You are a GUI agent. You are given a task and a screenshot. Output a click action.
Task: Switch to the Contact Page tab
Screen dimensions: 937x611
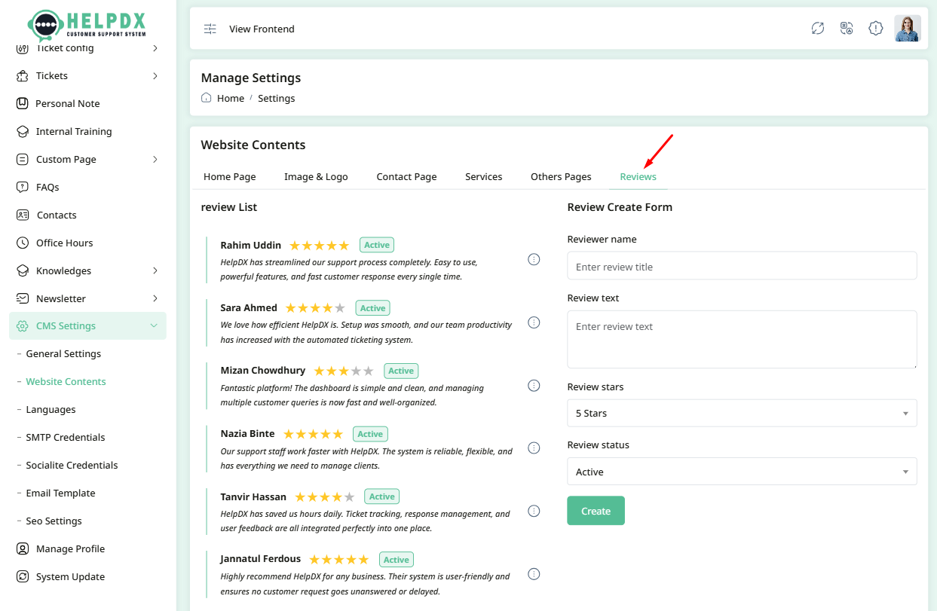(x=406, y=176)
